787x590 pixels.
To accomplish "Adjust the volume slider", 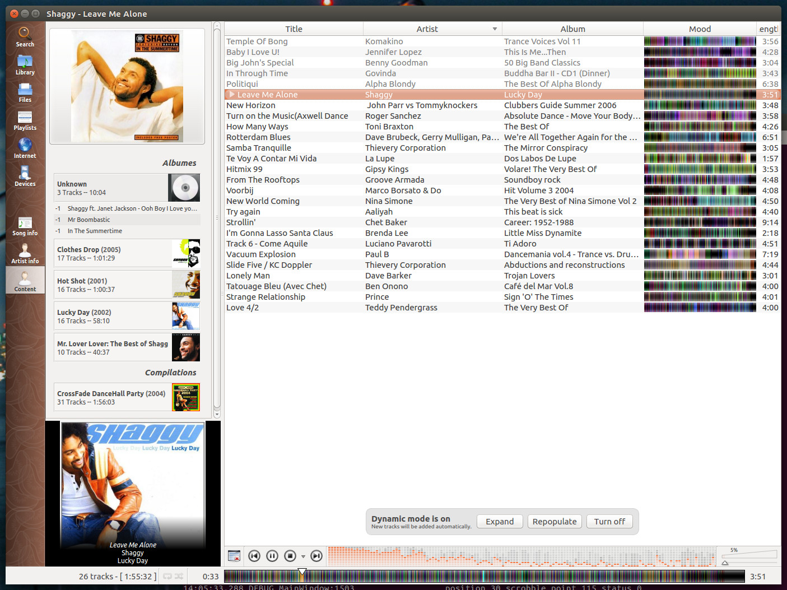I will pyautogui.click(x=750, y=556).
